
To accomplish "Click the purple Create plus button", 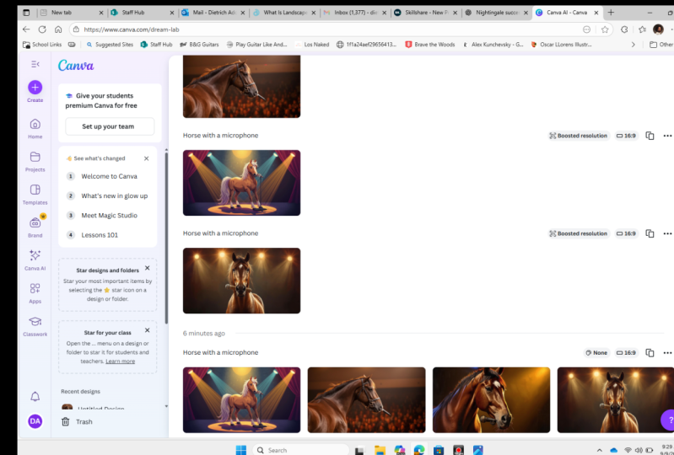I will 35,87.
